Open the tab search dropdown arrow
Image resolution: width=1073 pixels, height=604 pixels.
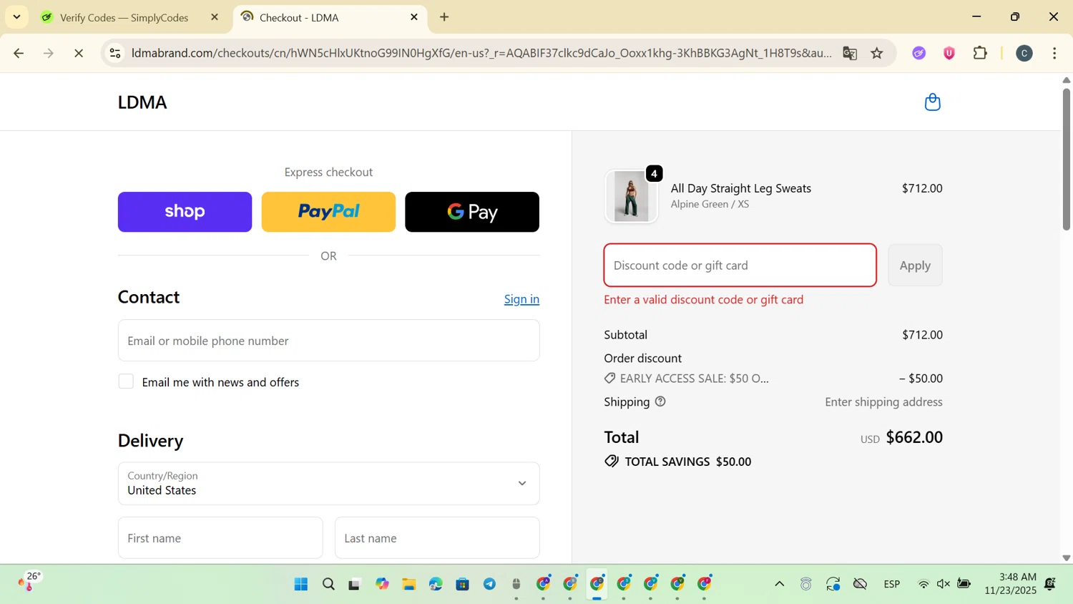[x=16, y=17]
